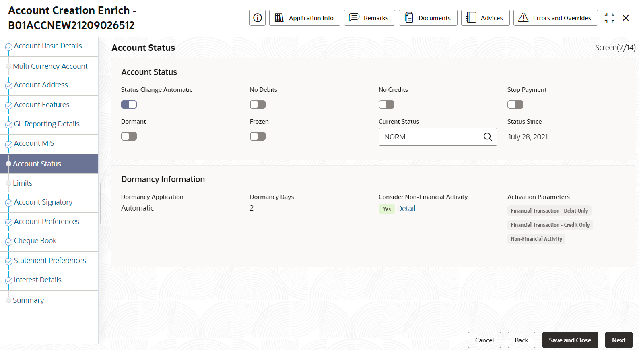The image size is (639, 350).
Task: Enable the No Debits toggle
Action: click(258, 105)
